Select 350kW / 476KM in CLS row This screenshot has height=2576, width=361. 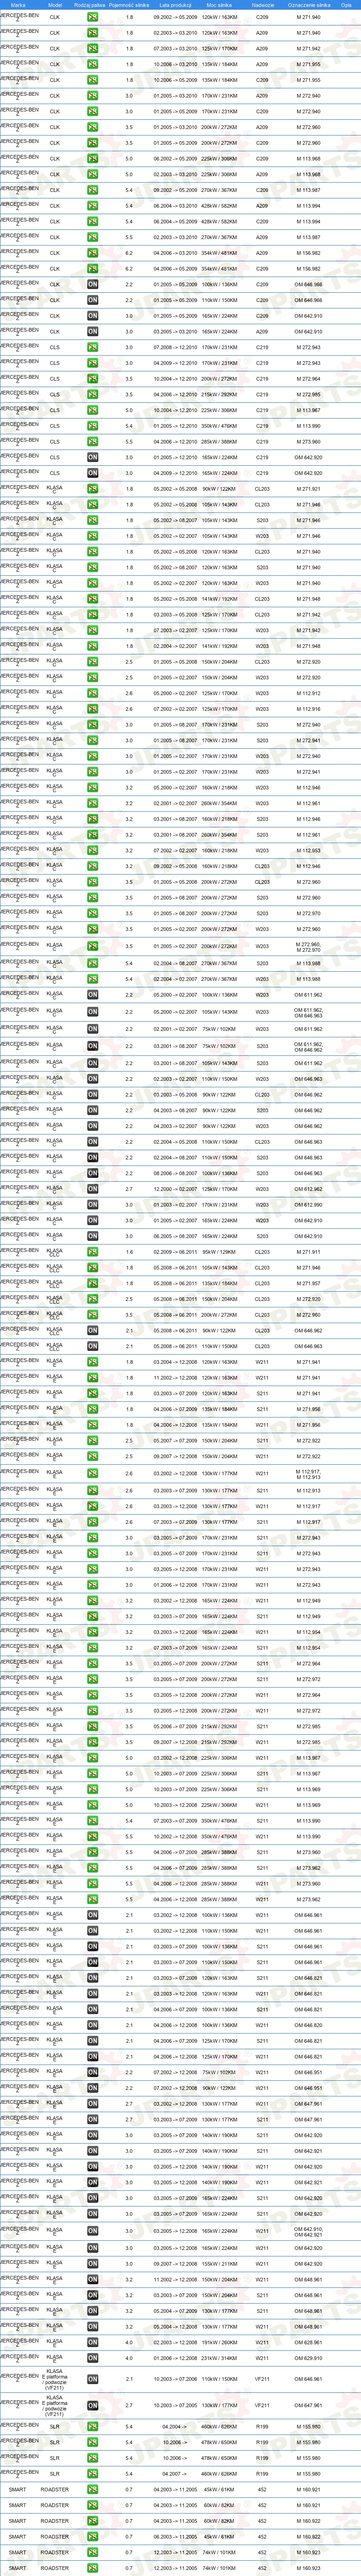click(219, 426)
